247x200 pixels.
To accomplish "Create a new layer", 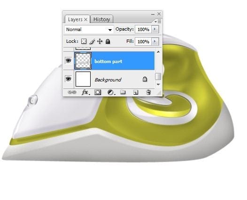I will pos(135,92).
